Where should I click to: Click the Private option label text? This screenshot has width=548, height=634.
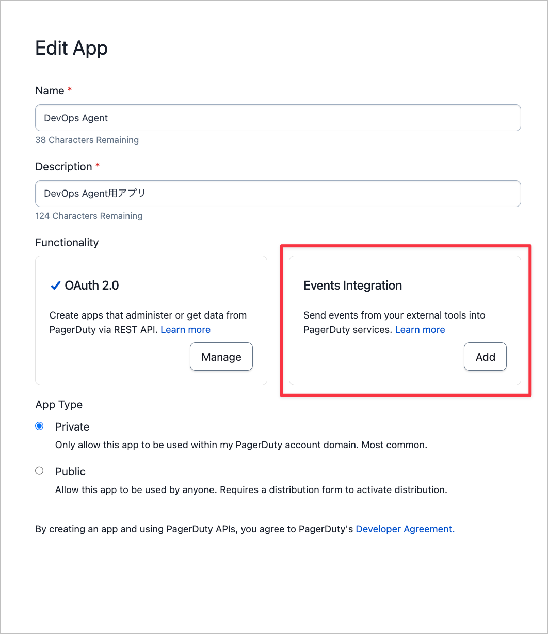point(72,426)
